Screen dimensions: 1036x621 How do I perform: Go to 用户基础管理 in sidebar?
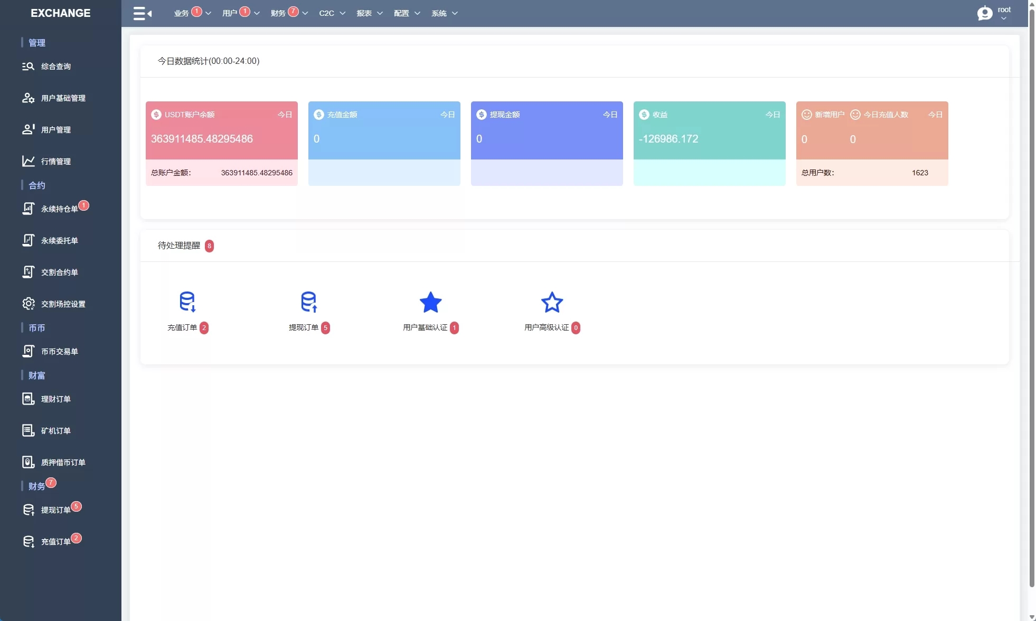pos(63,98)
